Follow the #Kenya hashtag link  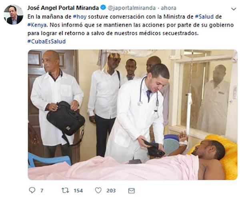click(37, 25)
